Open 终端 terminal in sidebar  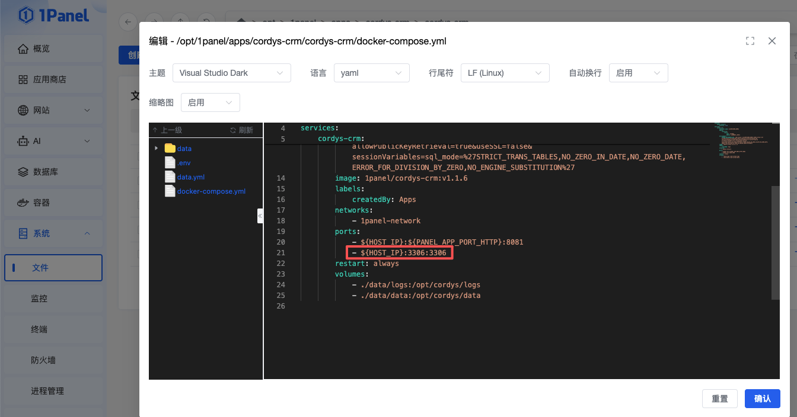[x=53, y=329]
